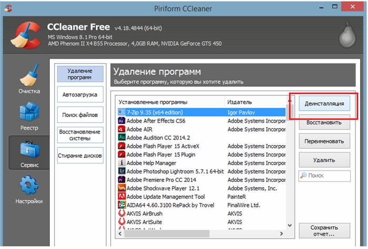
Task: Focus the Поиск search field
Action: click(x=324, y=176)
